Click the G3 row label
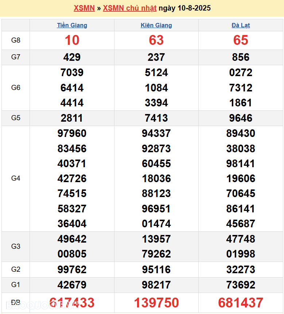 pyautogui.click(x=16, y=247)
